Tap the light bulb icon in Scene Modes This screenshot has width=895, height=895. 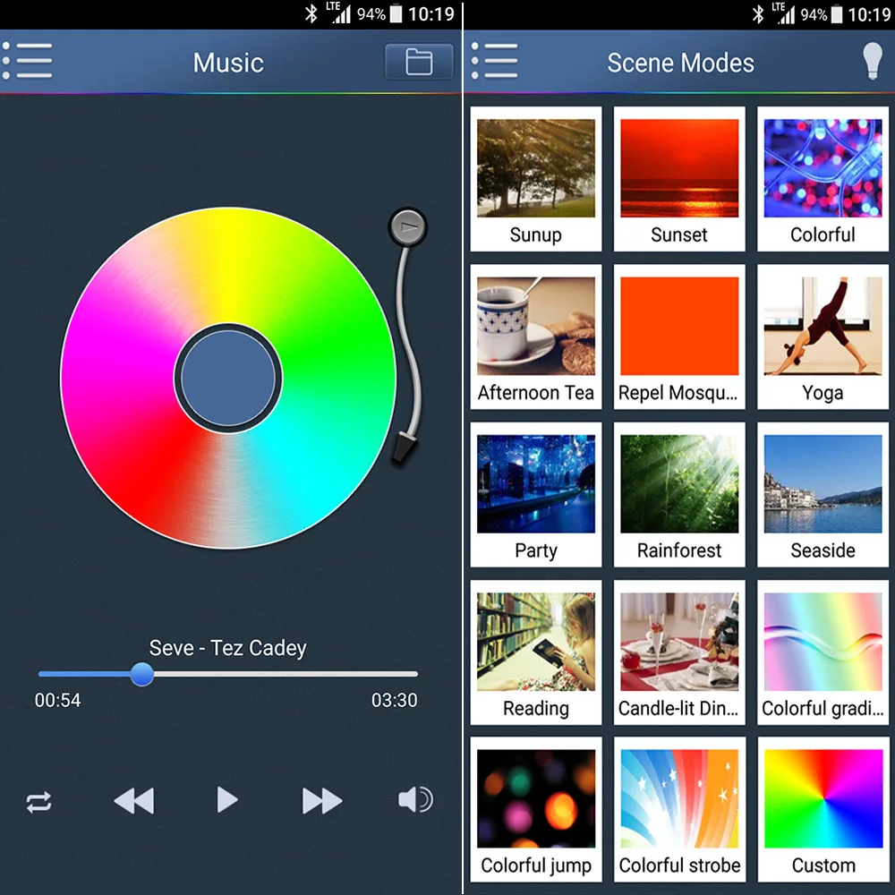click(x=872, y=61)
